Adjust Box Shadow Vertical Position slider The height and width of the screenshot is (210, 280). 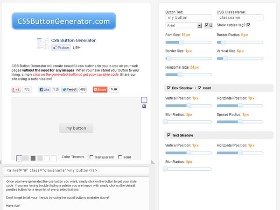pyautogui.click(x=189, y=106)
